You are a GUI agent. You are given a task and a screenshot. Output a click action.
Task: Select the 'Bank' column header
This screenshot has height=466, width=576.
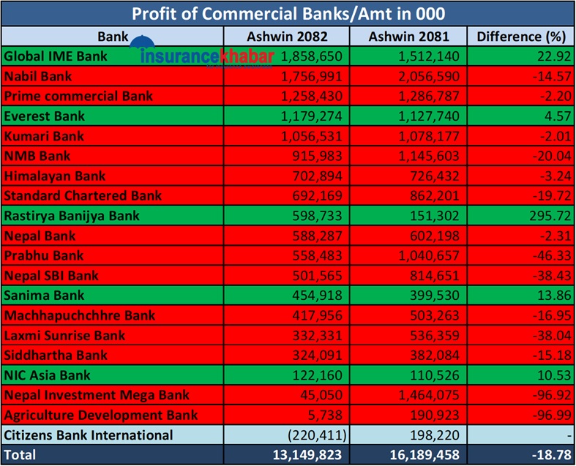[112, 36]
